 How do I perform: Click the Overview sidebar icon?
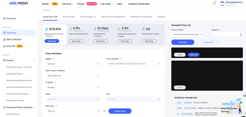[4, 18]
